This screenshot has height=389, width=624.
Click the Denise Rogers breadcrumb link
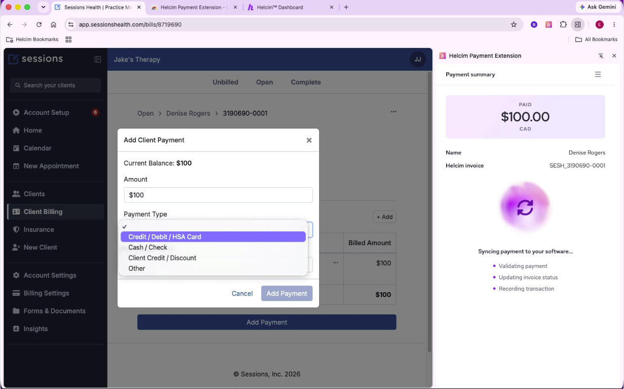[188, 113]
